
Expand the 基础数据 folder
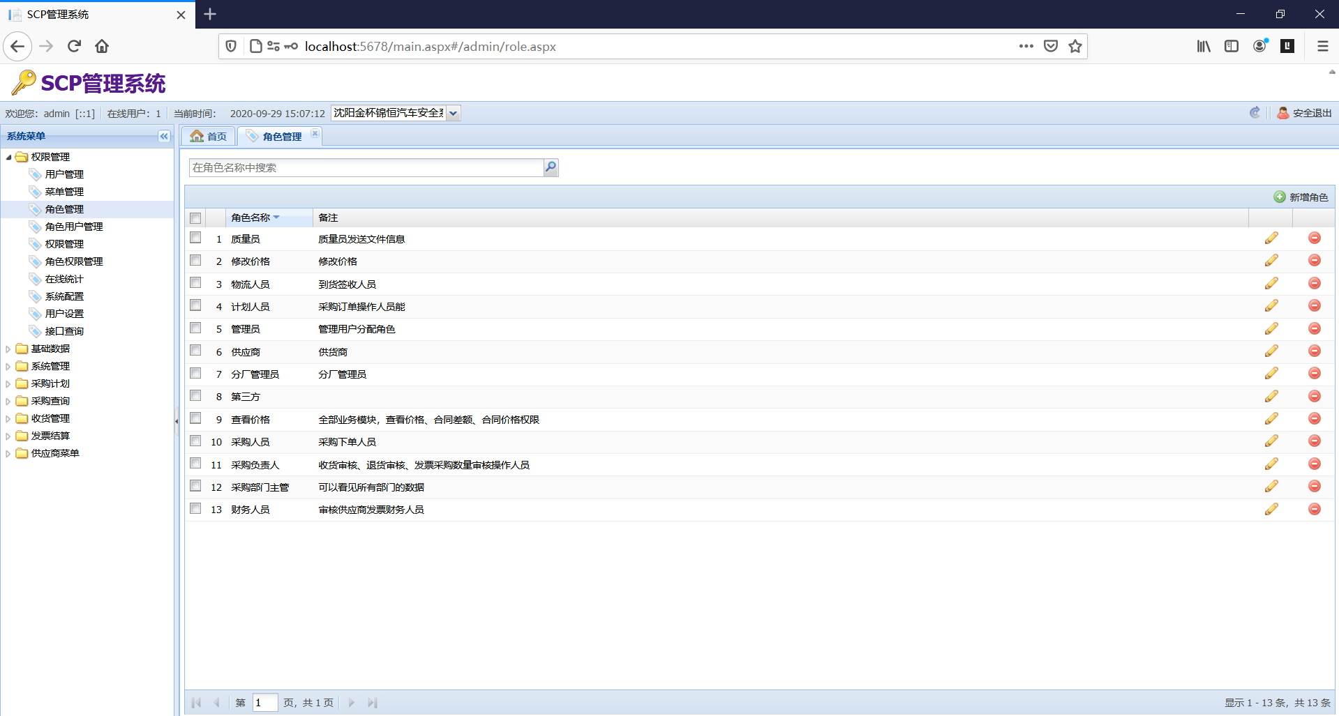tap(8, 349)
